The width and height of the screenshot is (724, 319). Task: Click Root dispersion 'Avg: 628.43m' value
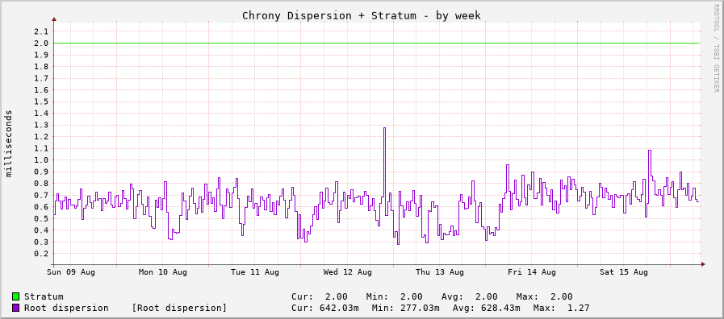[x=487, y=308]
